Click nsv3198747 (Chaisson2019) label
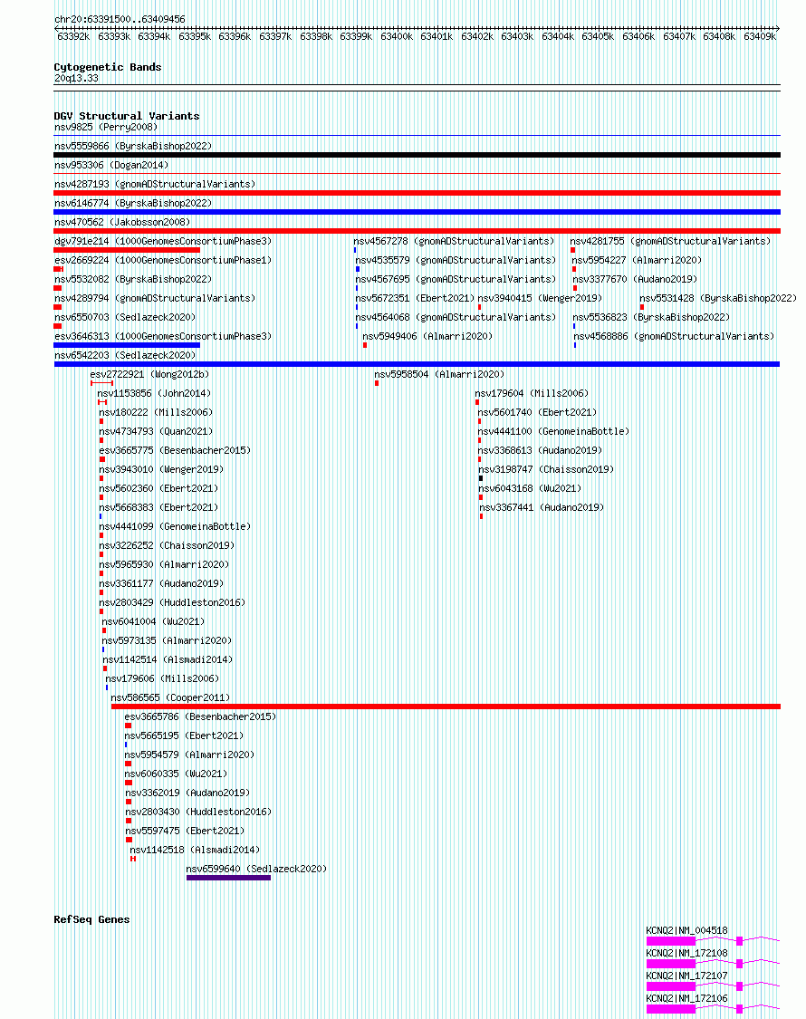This screenshot has height=1019, width=806. click(x=546, y=469)
